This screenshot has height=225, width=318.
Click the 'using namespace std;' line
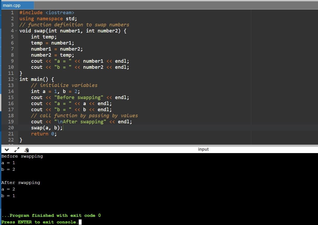(x=48, y=19)
